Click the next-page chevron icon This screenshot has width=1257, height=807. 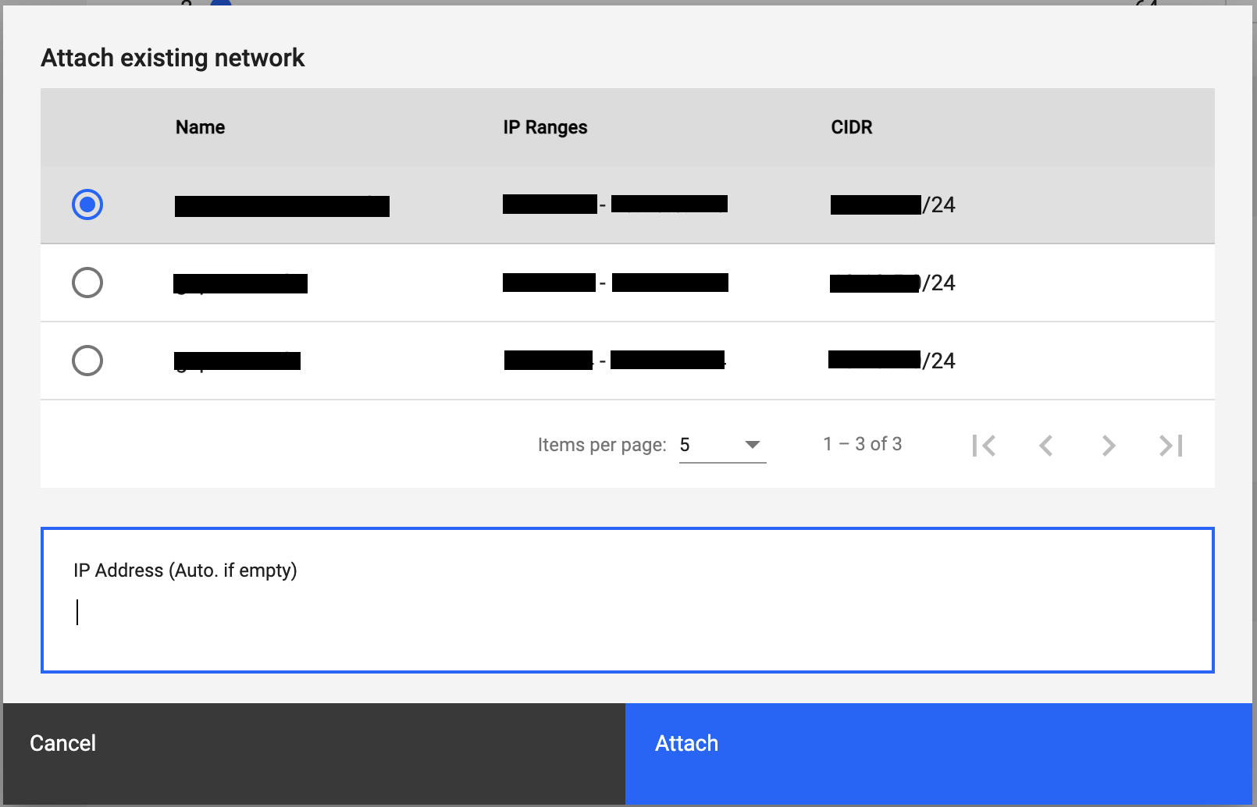point(1109,445)
